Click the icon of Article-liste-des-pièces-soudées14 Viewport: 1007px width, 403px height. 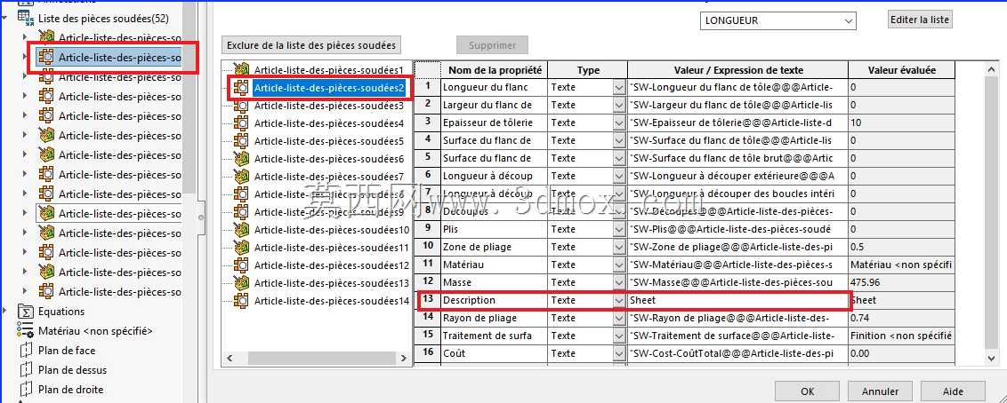tap(241, 301)
